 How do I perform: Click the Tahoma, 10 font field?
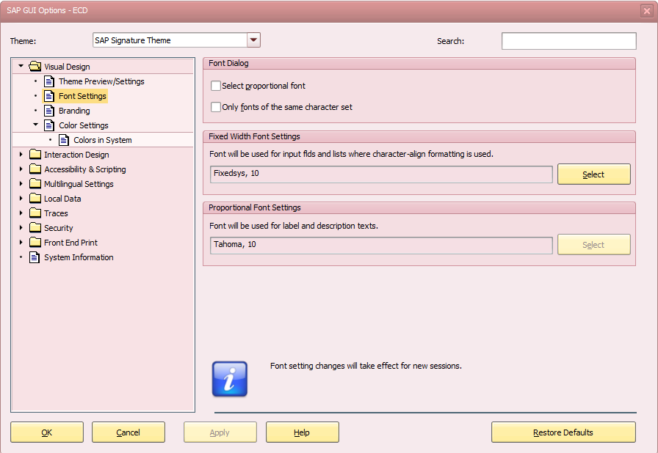[x=381, y=246]
